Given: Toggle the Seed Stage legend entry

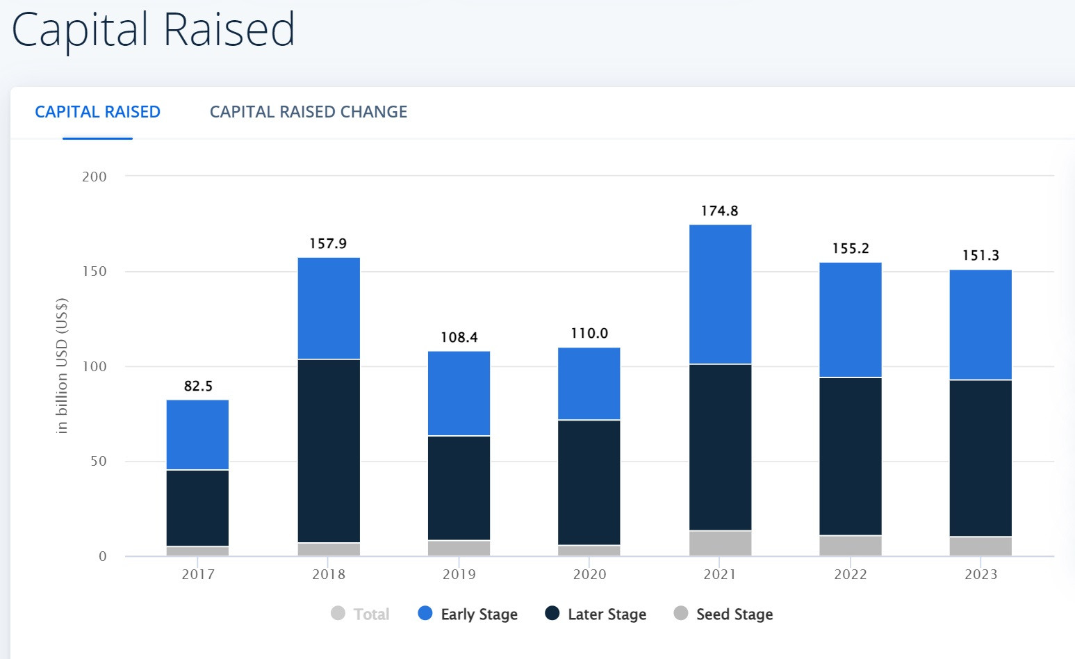Looking at the screenshot, I should click(x=723, y=614).
